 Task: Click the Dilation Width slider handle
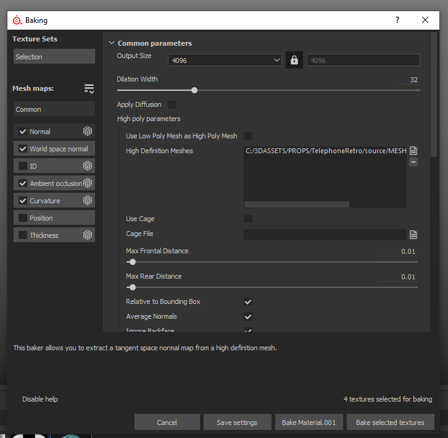coord(194,90)
